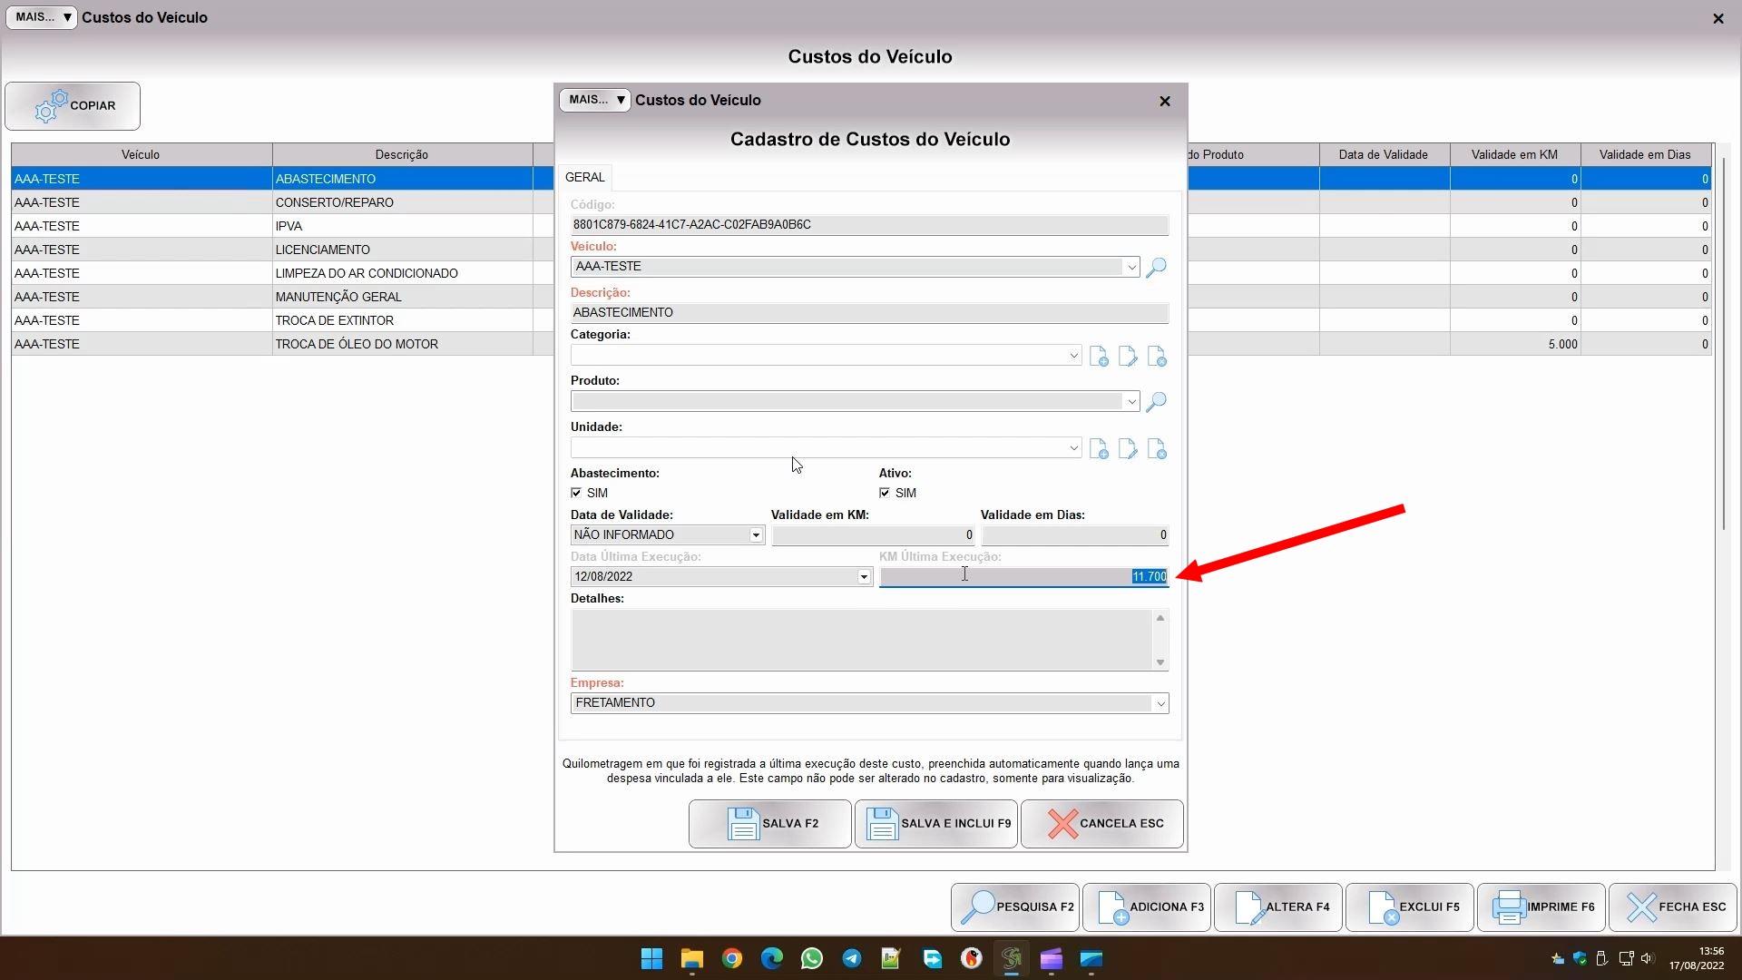Click the add-unit icon next to Unidade

pos(1099,449)
